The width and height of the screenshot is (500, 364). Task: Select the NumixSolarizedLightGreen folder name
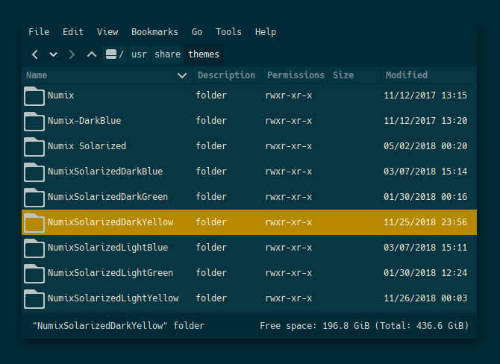point(110,273)
